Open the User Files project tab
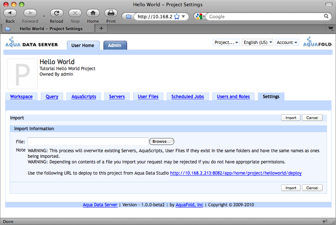The height and width of the screenshot is (225, 336). pyautogui.click(x=148, y=97)
